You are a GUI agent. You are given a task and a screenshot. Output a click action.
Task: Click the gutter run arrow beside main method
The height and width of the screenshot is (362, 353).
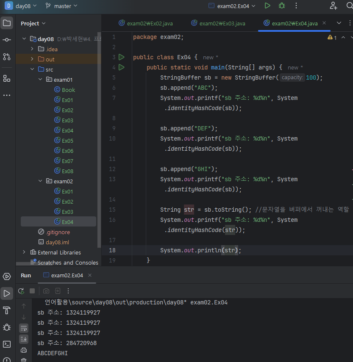point(122,67)
